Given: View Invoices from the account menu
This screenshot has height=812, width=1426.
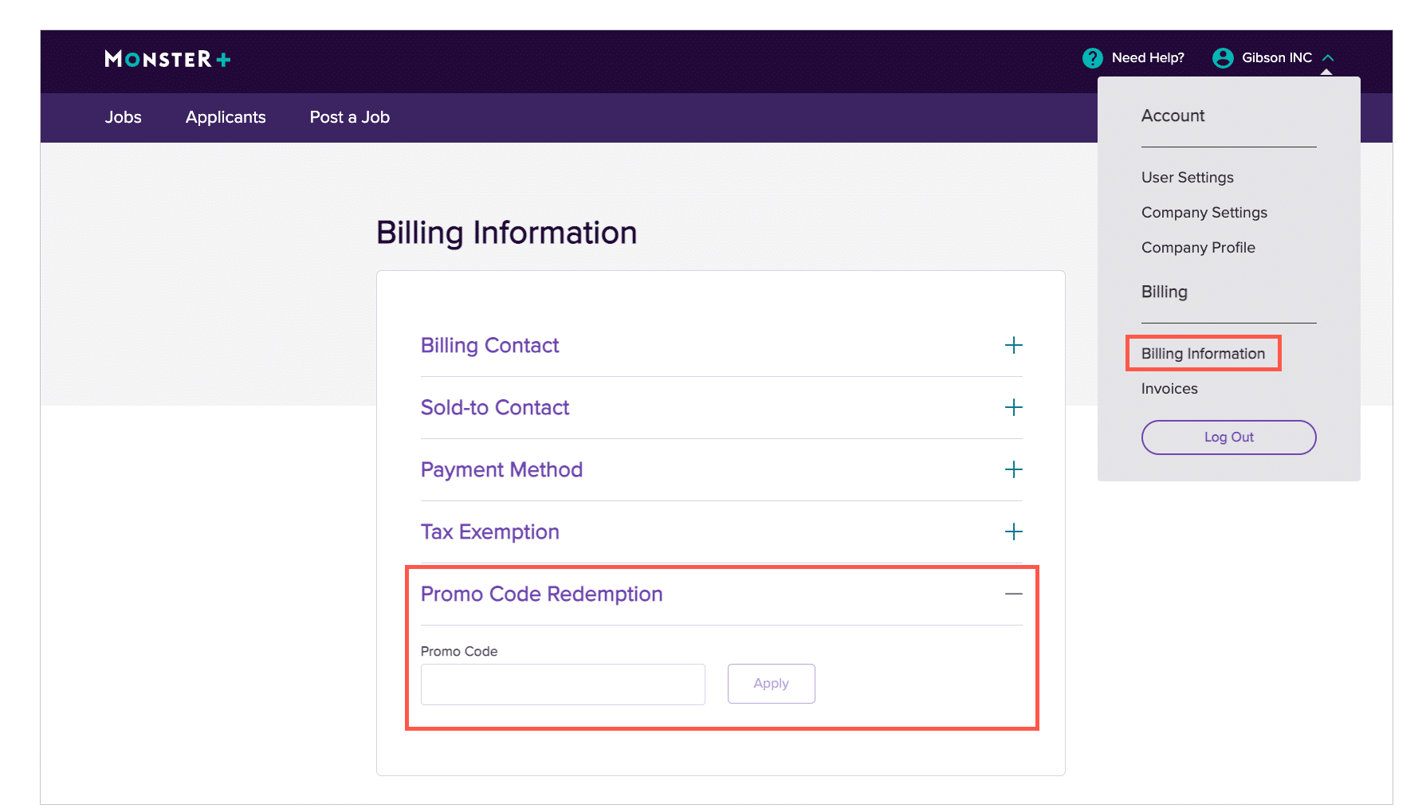Looking at the screenshot, I should [1169, 389].
